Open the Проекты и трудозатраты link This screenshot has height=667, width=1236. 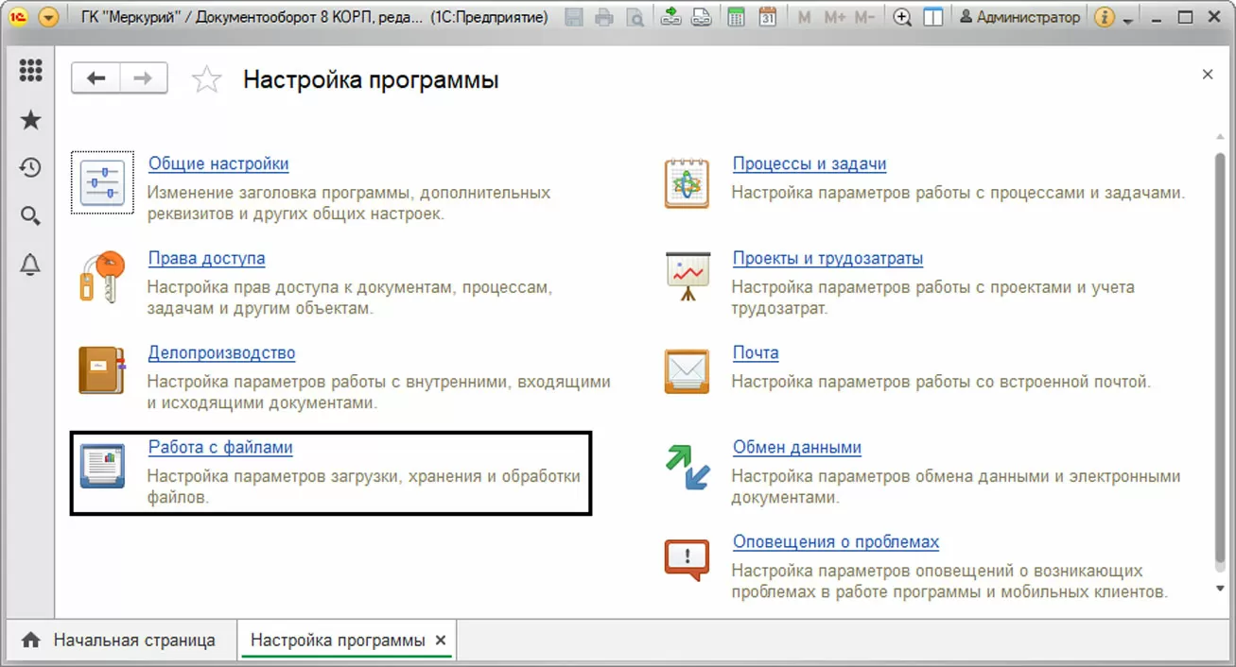[x=827, y=258]
